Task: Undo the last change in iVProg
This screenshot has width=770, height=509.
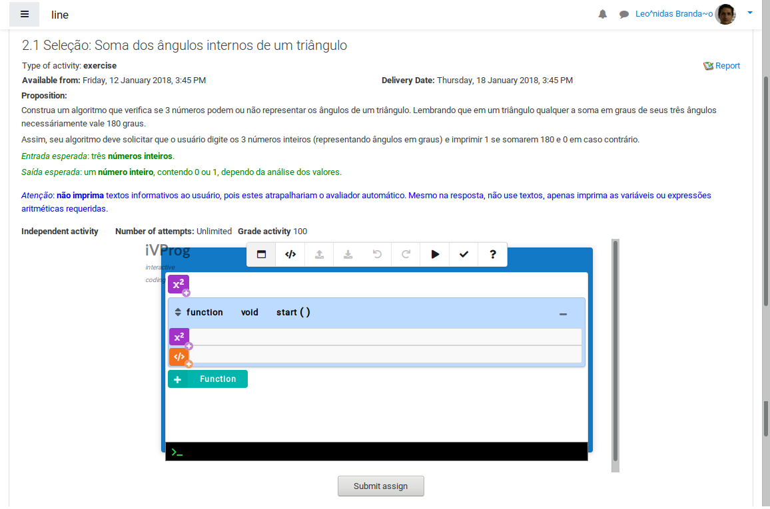Action: click(x=377, y=254)
